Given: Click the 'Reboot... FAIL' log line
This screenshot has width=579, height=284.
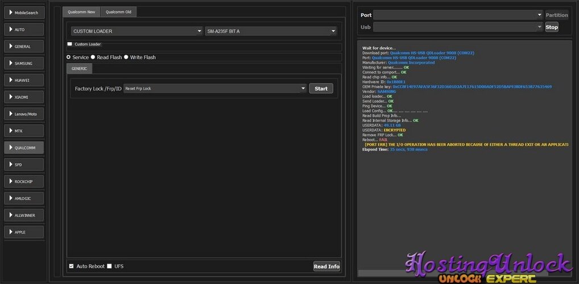Looking at the screenshot, I should click(x=375, y=140).
